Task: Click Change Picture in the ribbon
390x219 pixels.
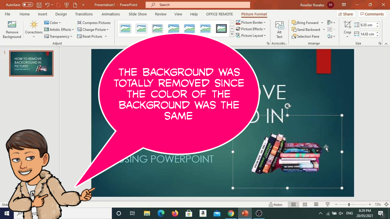Action: [x=93, y=30]
